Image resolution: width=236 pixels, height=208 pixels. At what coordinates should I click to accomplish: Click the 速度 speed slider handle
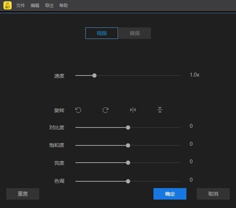[x=94, y=75]
